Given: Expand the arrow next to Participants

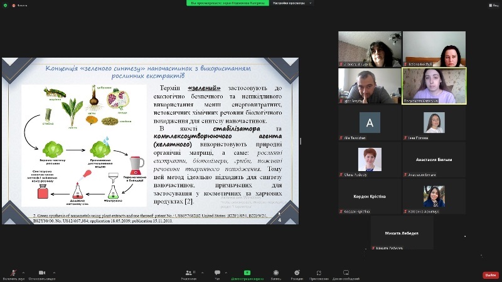Looking at the screenshot, I should tap(202, 273).
